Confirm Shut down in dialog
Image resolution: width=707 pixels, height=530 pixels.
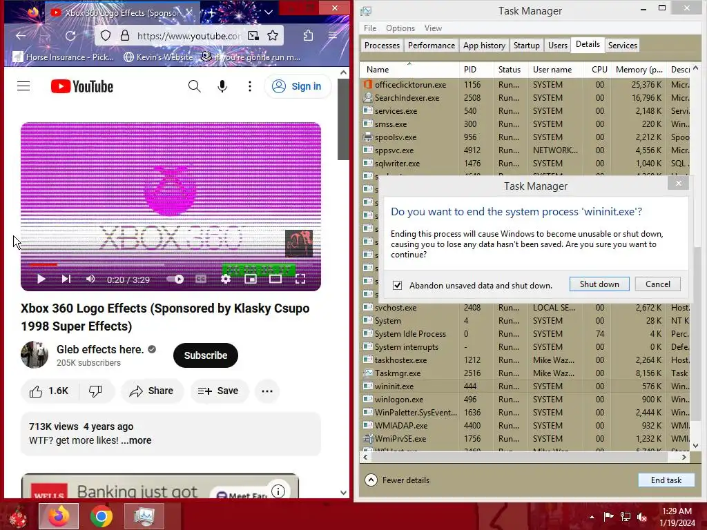tap(599, 284)
